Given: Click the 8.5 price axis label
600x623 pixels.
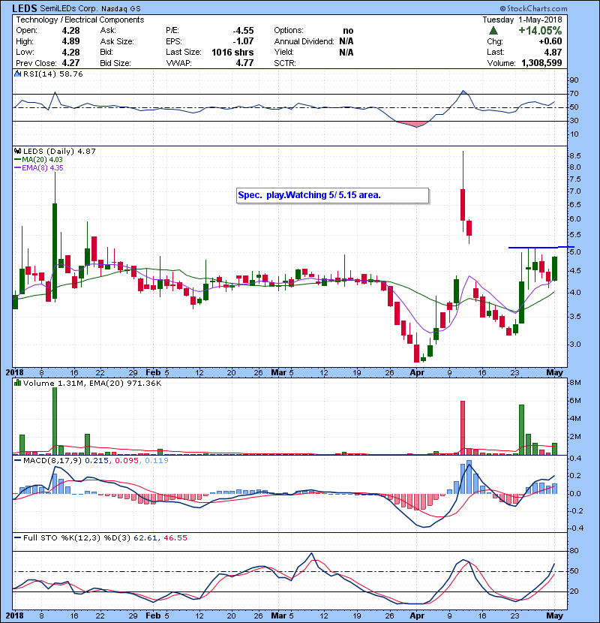Looking at the screenshot, I should pyautogui.click(x=575, y=156).
